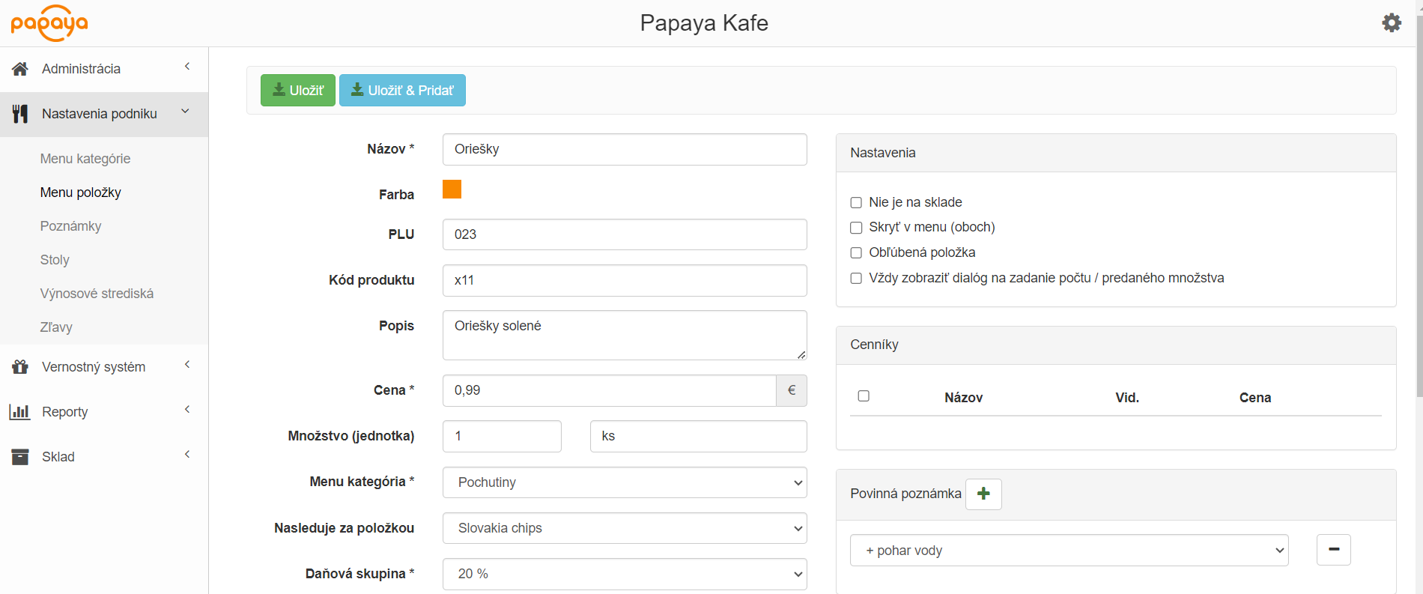The width and height of the screenshot is (1423, 594).
Task: Add a Povinná poznámka with plus icon
Action: (x=983, y=494)
